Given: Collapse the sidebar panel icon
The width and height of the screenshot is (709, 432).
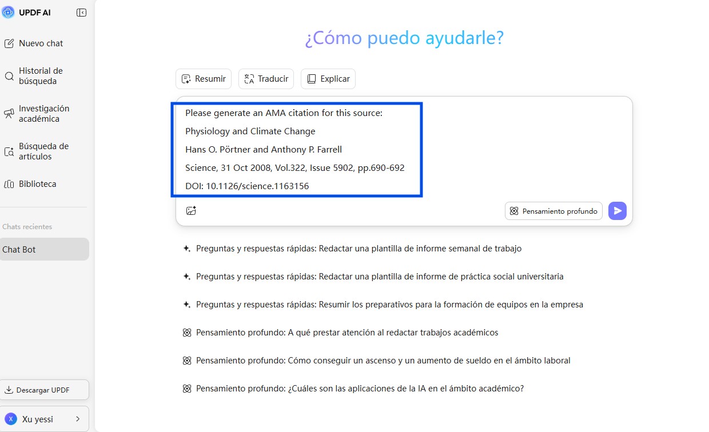Looking at the screenshot, I should (x=81, y=13).
